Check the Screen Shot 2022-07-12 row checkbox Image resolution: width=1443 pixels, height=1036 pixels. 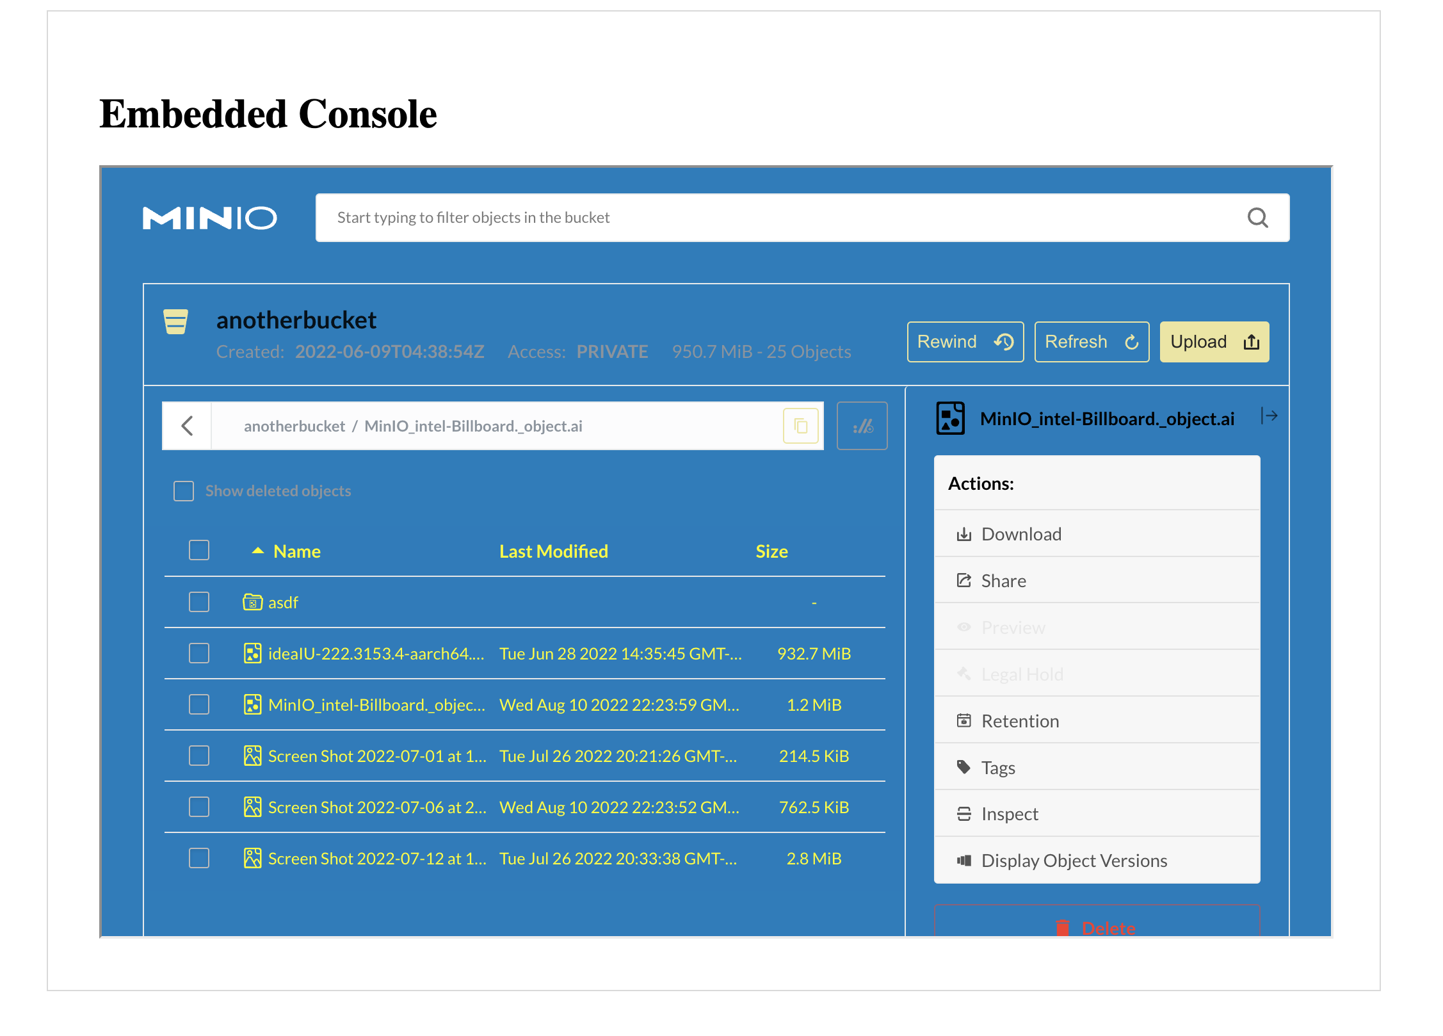coord(199,858)
